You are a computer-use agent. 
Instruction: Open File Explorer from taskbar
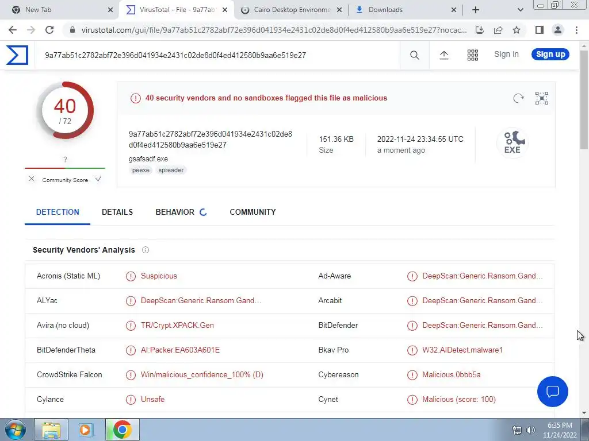coord(51,430)
